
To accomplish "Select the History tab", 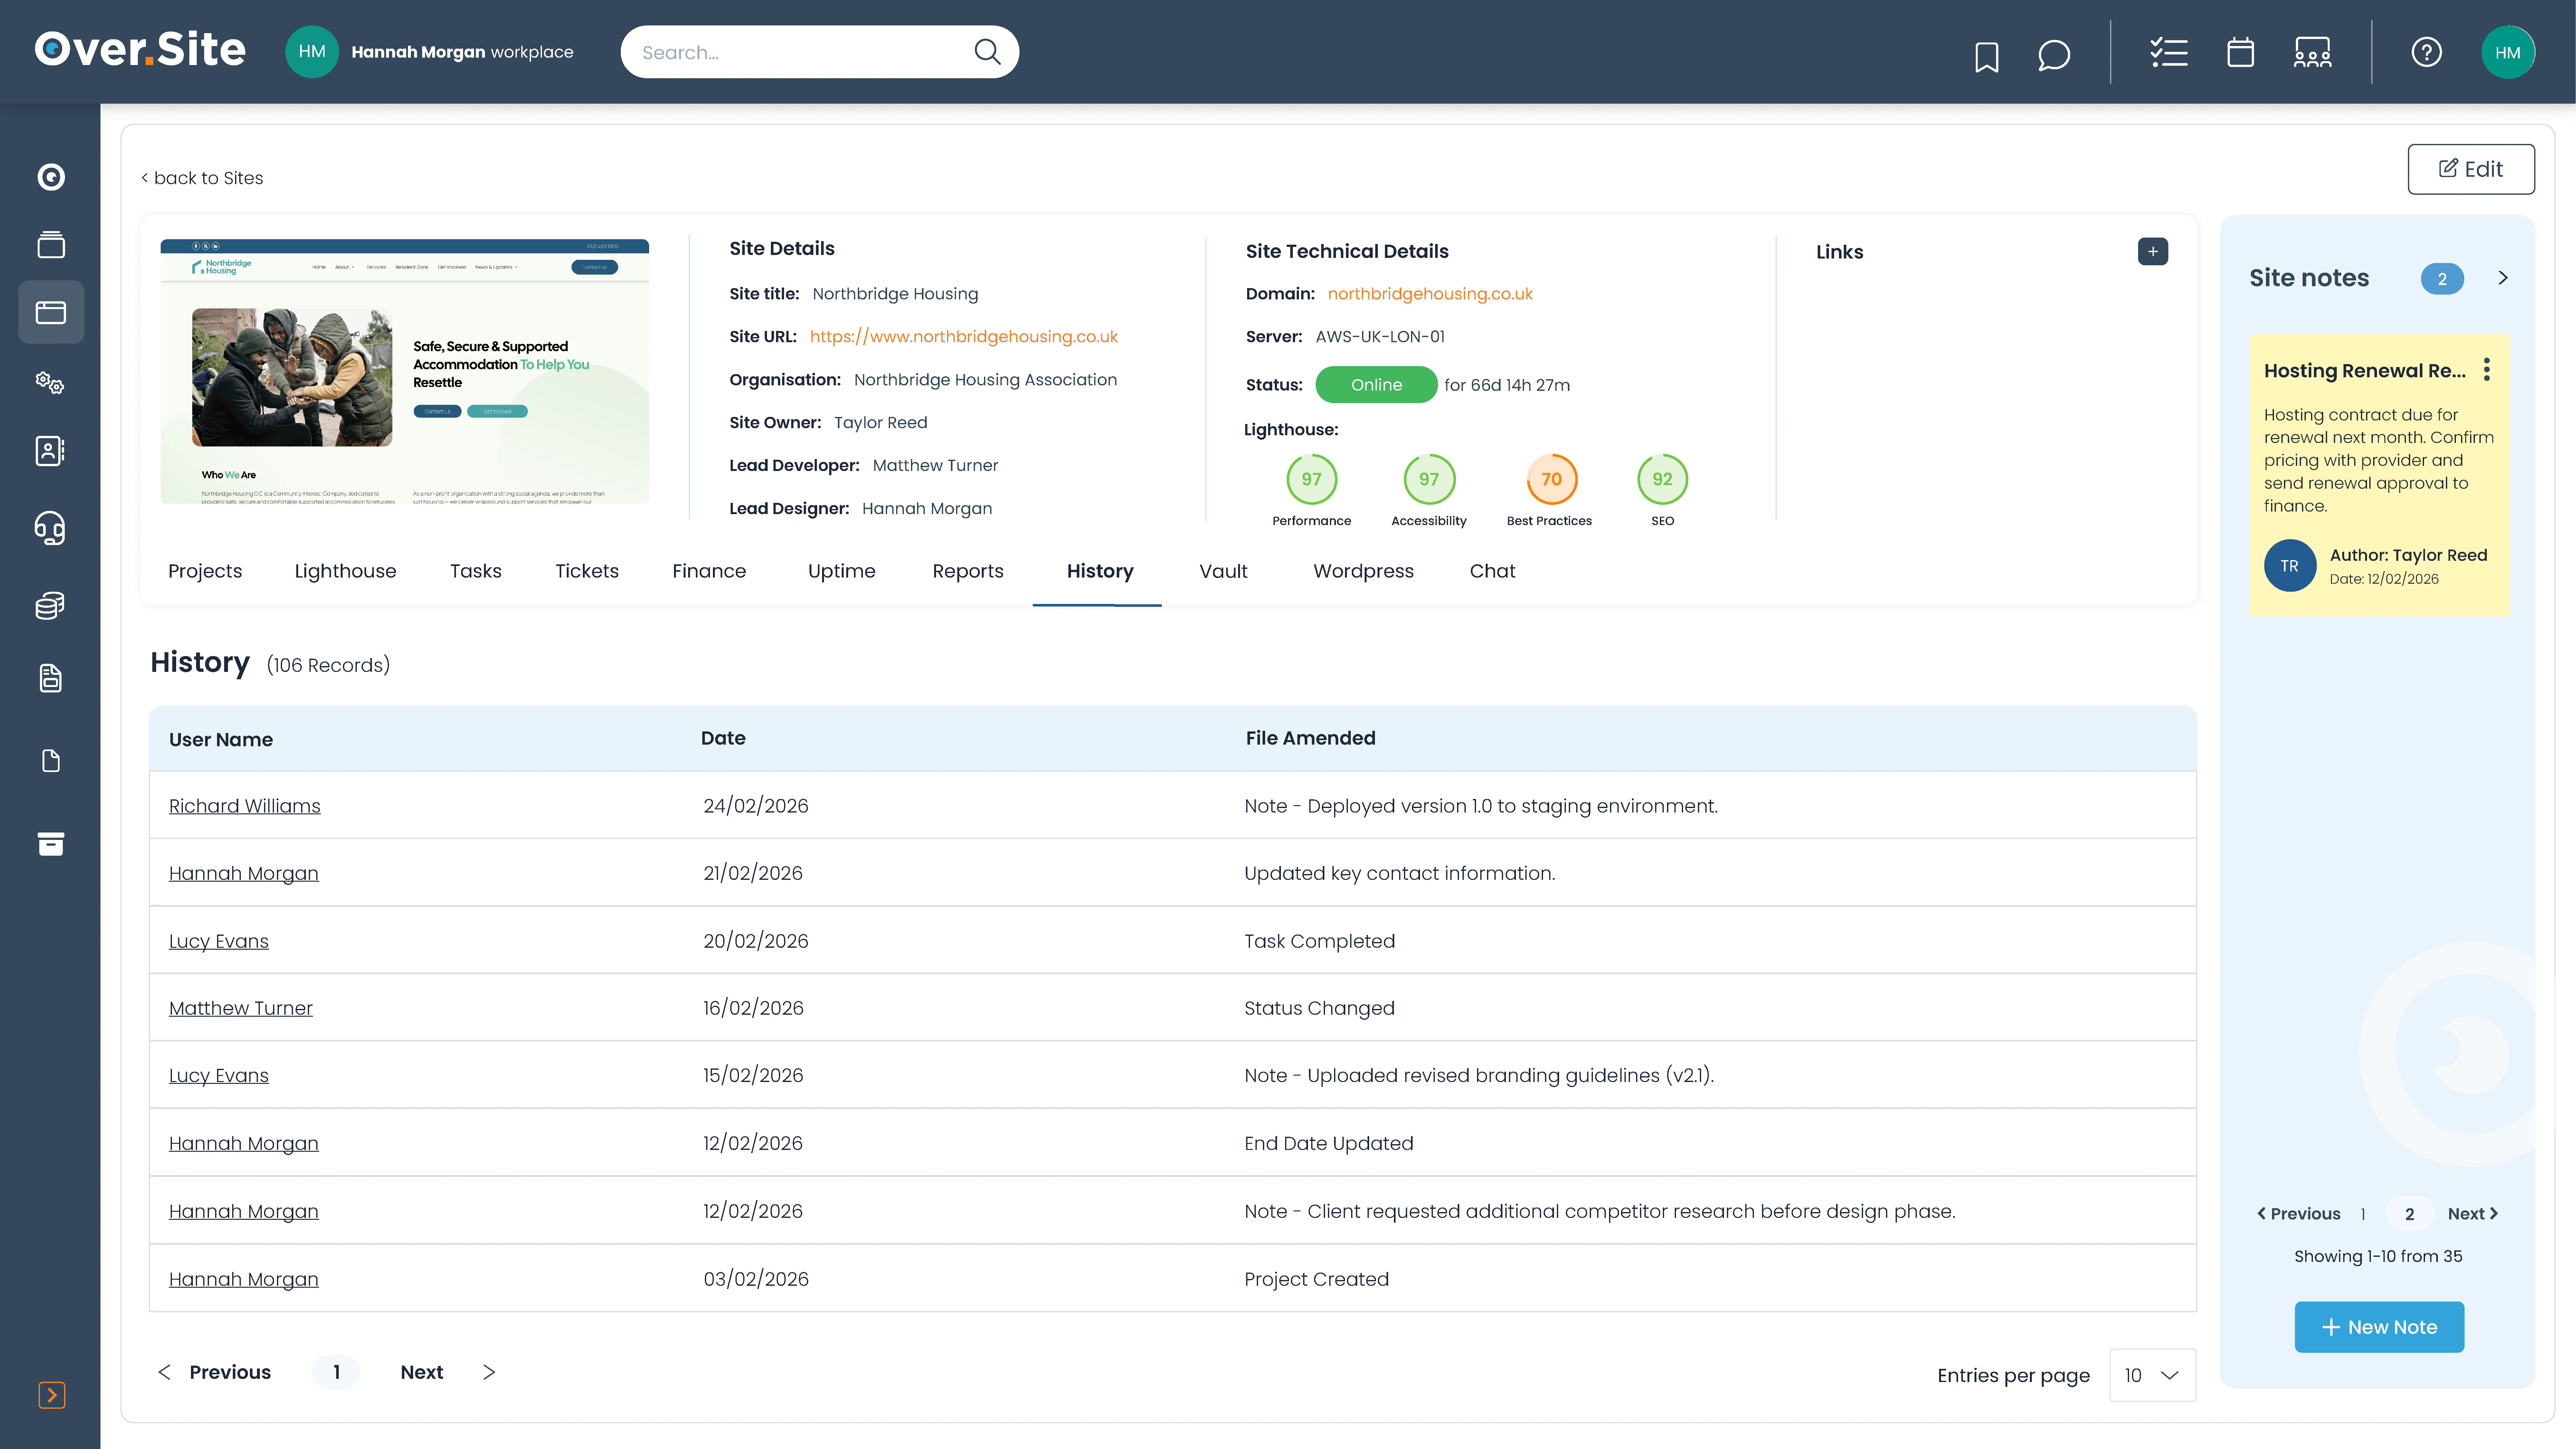I will click(x=1100, y=571).
